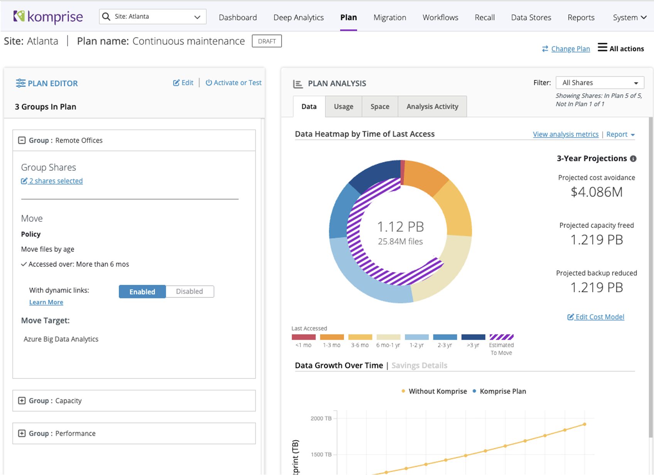Expand the Capacity group
The width and height of the screenshot is (654, 475).
22,401
